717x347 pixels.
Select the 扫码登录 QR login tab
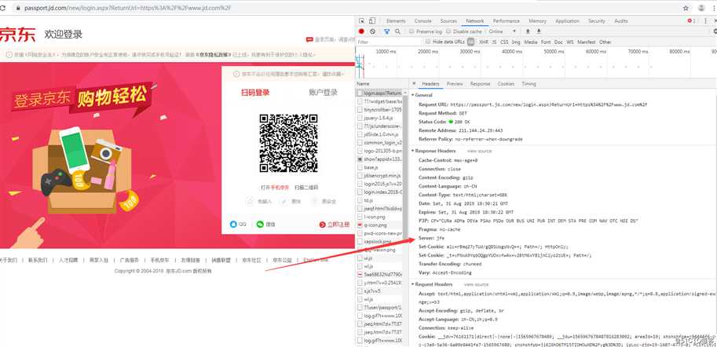255,93
